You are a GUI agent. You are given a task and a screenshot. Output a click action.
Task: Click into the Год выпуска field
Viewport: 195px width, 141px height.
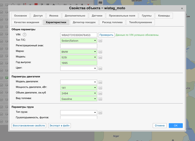coord(79,63)
